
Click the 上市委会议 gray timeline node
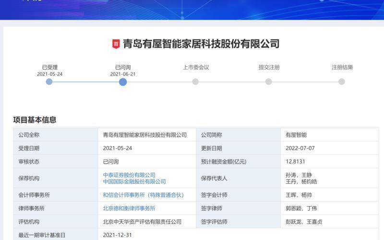[x=195, y=82]
